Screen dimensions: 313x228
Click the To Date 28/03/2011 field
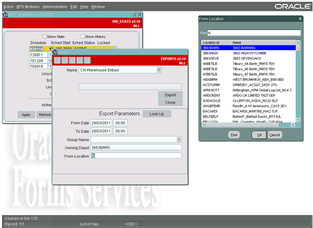click(x=101, y=131)
